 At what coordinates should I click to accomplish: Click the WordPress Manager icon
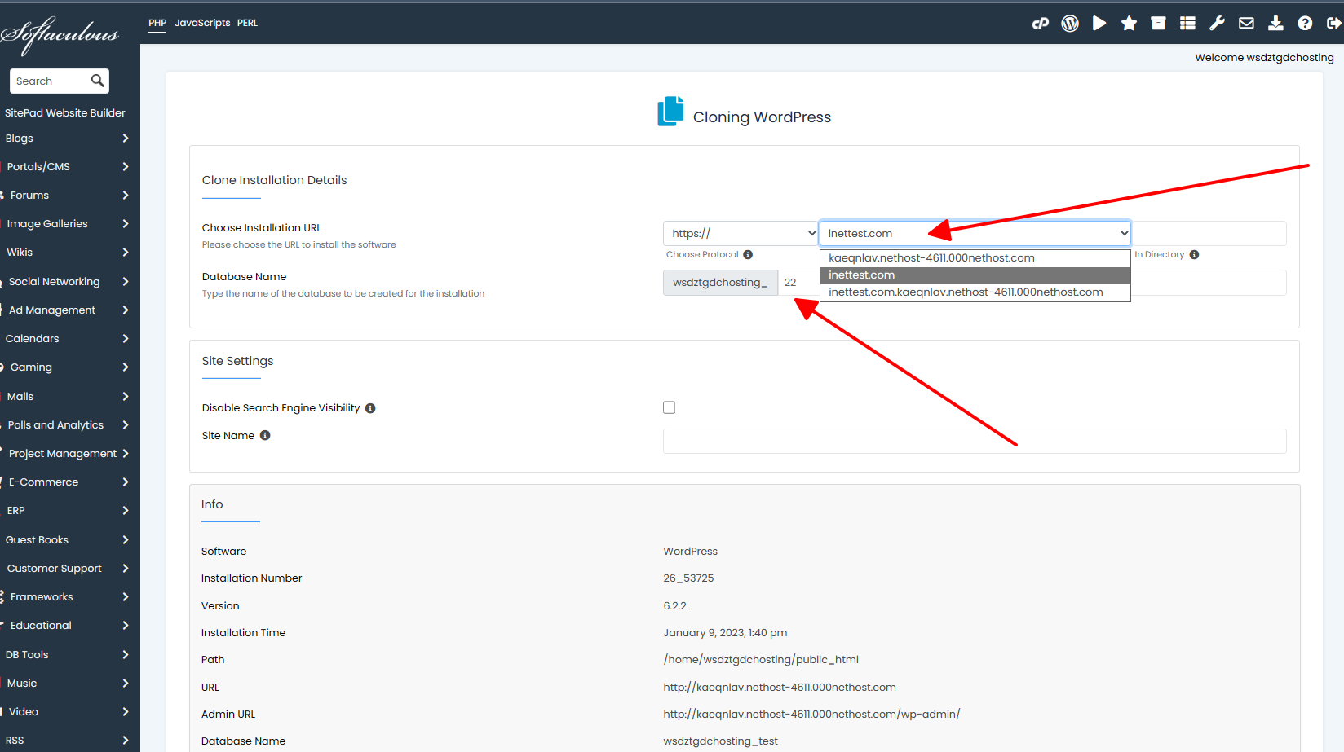pos(1070,24)
